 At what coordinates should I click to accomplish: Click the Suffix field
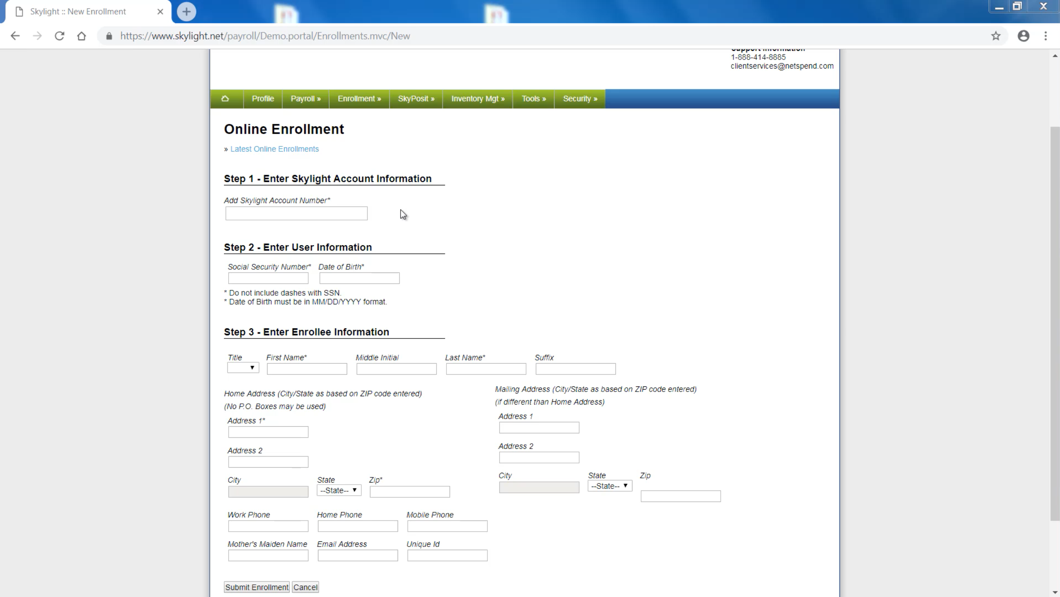click(x=576, y=369)
